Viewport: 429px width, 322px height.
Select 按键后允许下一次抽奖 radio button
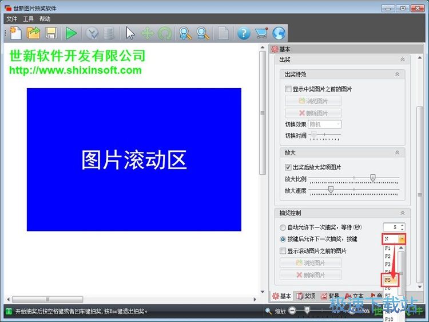pyautogui.click(x=283, y=239)
